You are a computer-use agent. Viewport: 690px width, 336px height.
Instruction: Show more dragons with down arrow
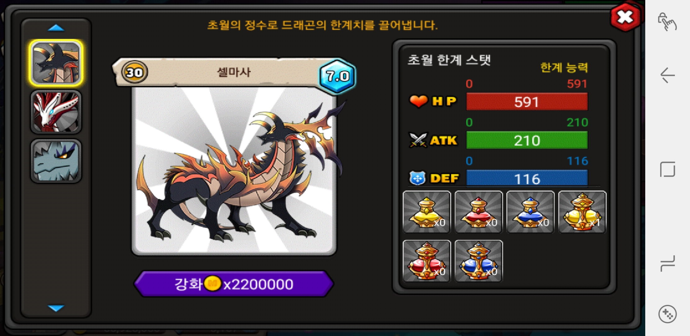coord(56,308)
